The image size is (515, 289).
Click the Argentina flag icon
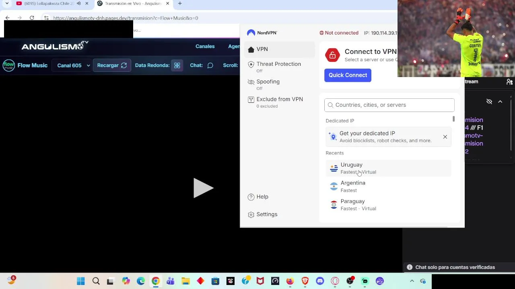(x=334, y=187)
